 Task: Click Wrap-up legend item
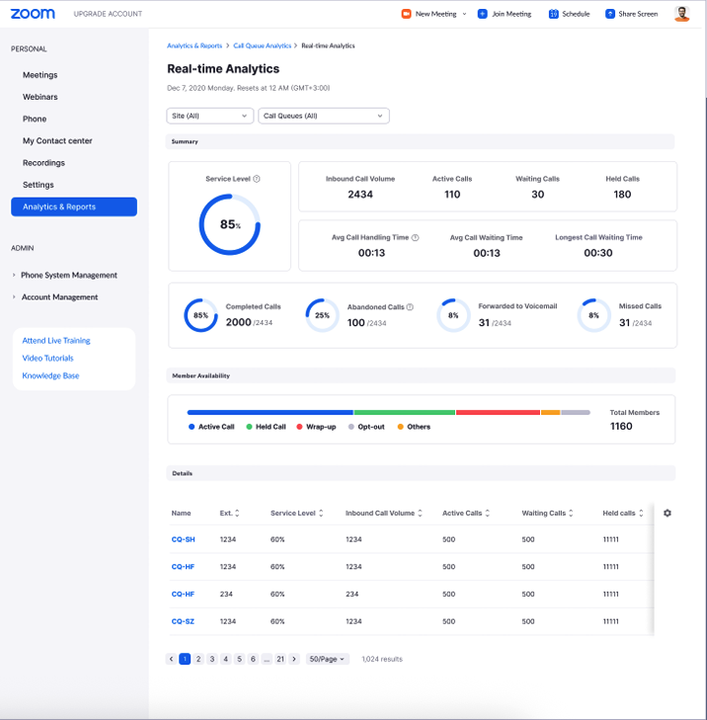(x=316, y=427)
